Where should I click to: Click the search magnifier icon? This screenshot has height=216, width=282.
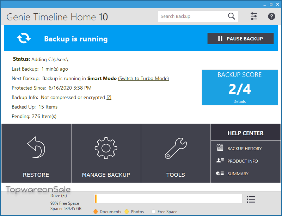232,16
